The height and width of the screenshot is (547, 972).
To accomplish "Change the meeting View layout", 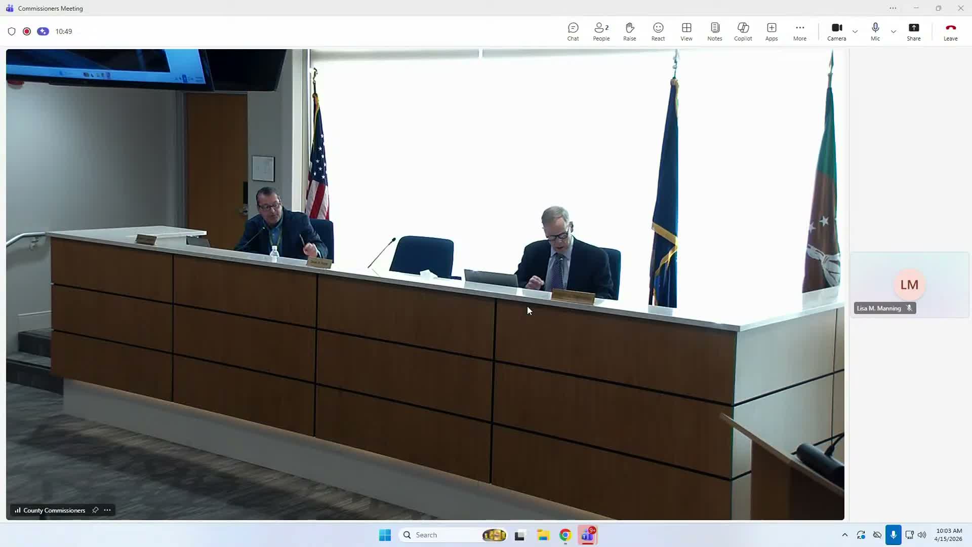I will coord(686,31).
